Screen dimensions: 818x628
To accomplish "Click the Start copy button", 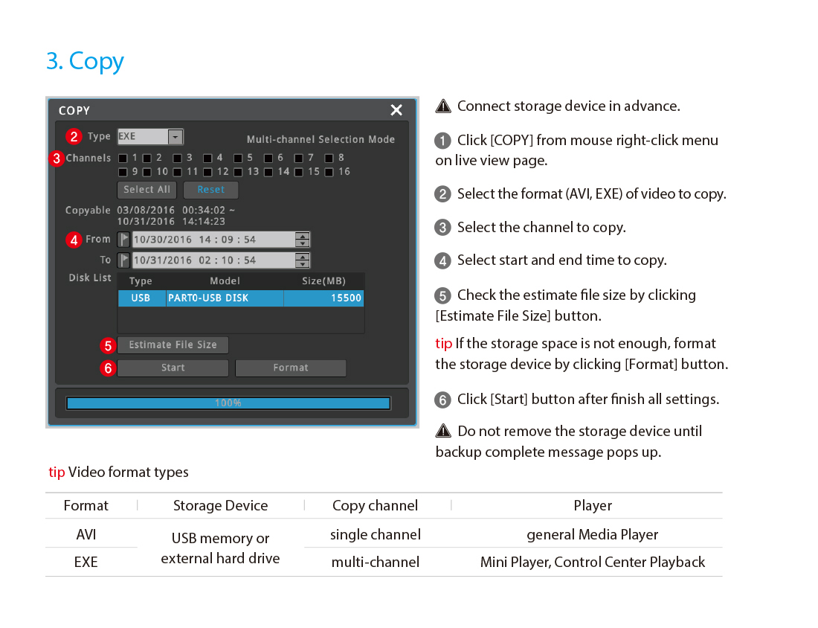I will coord(173,368).
